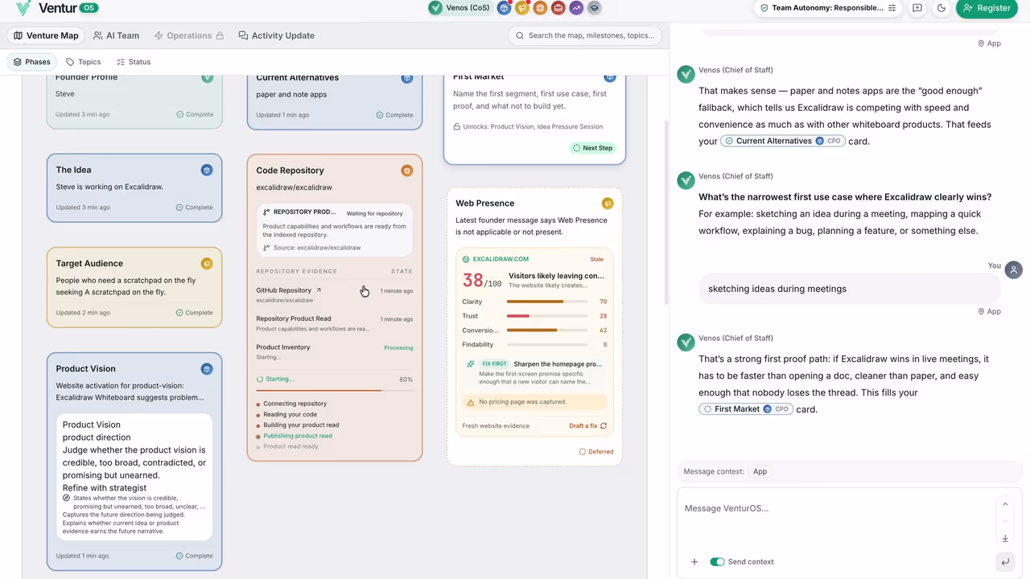Toggle dark mode moon icon
1030x579 pixels.
[941, 8]
